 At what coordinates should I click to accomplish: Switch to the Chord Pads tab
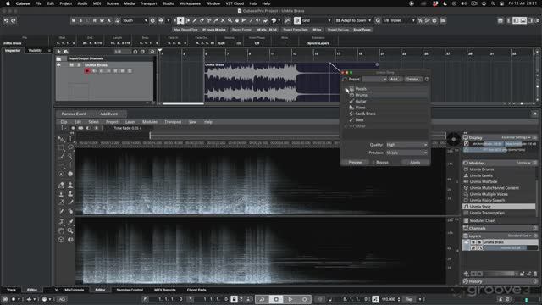point(196,290)
